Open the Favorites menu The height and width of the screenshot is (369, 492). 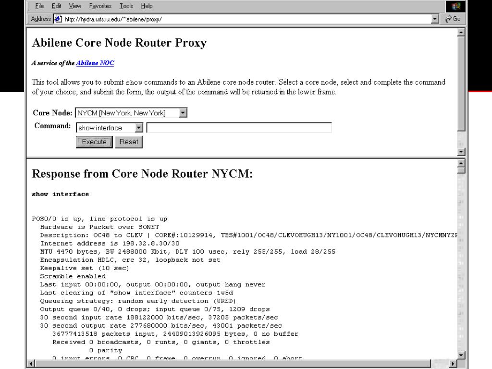coord(100,6)
